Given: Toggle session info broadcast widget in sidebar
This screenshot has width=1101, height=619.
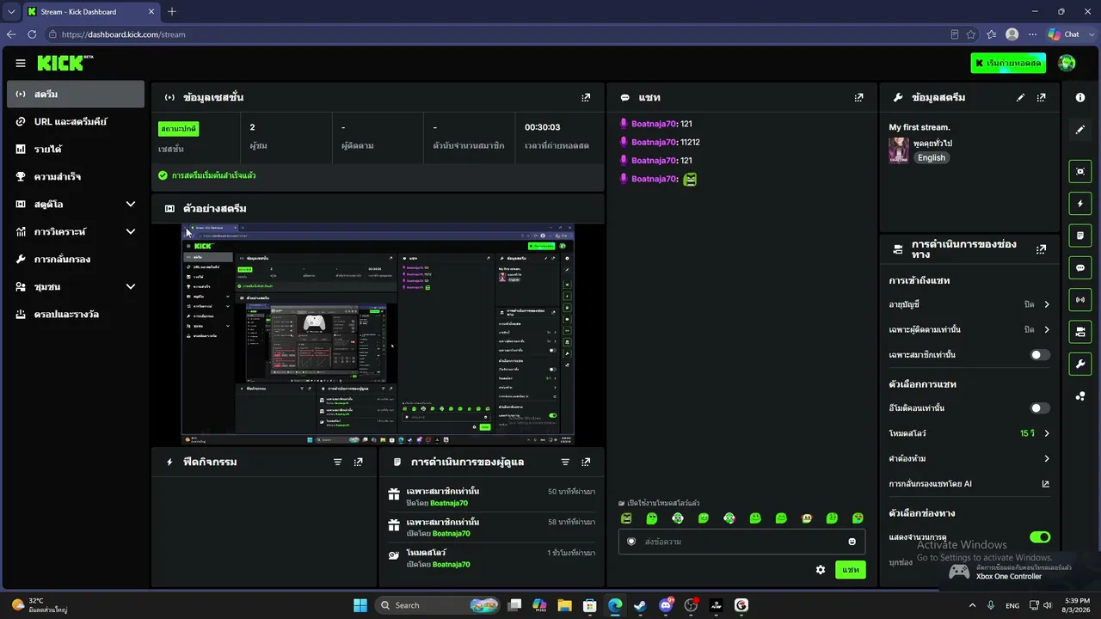Looking at the screenshot, I should (1080, 299).
